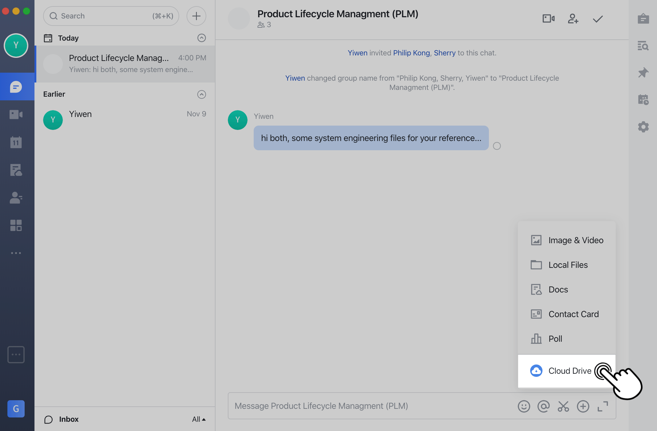
Task: Click the add member icon
Action: point(573,19)
